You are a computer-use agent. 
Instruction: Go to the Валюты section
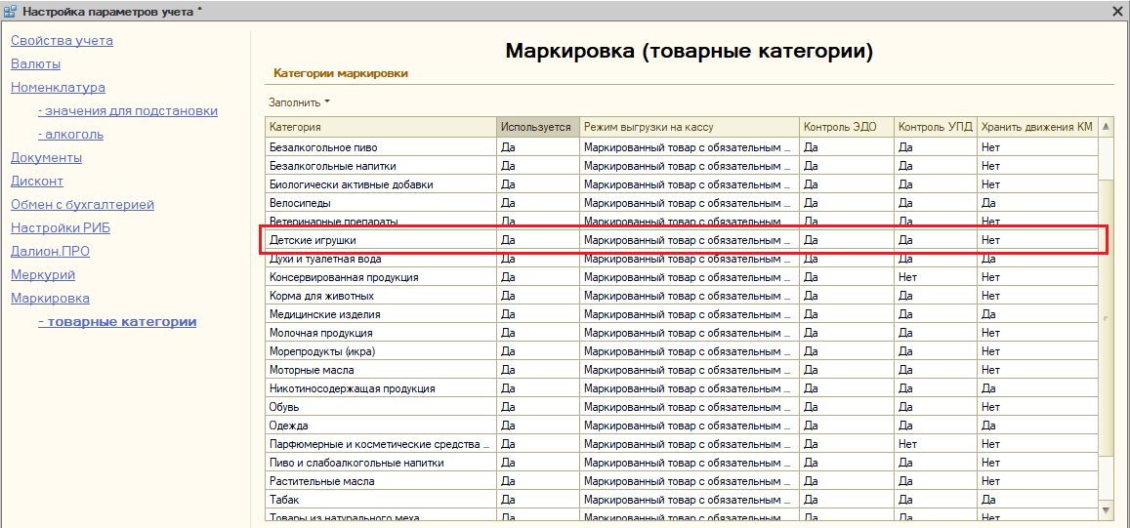coord(35,64)
